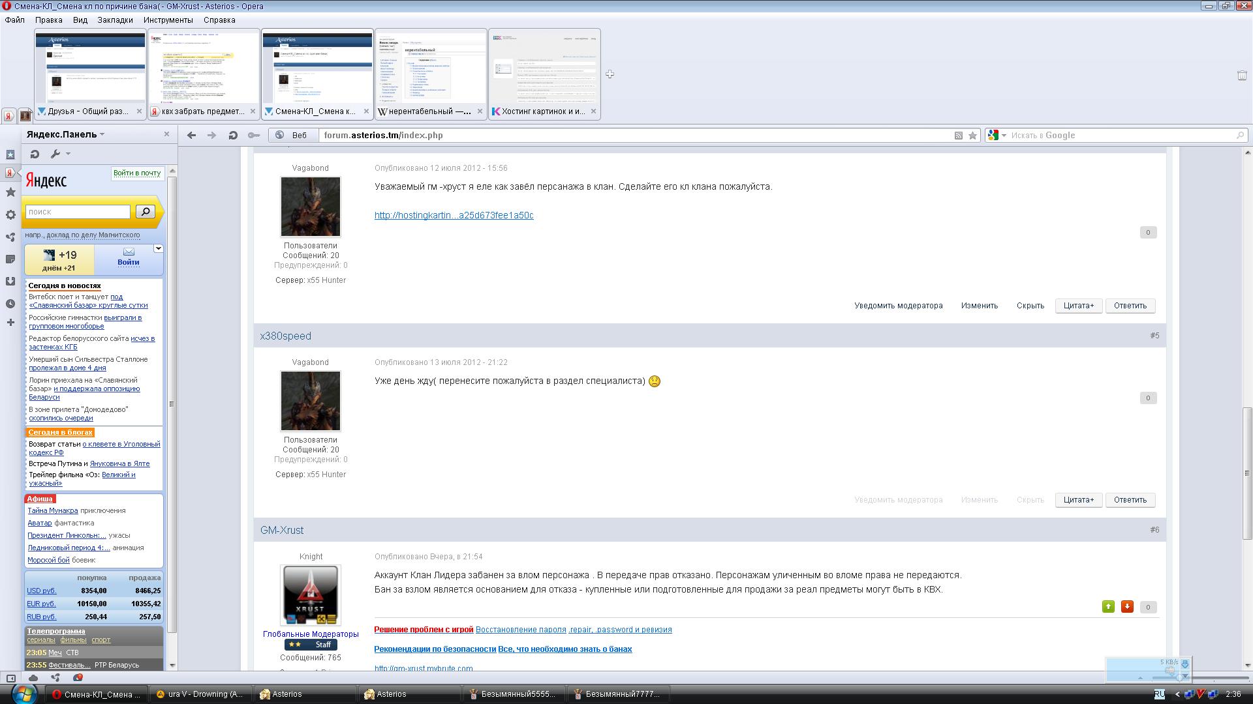Click Изменить on 12 July post

979,306
